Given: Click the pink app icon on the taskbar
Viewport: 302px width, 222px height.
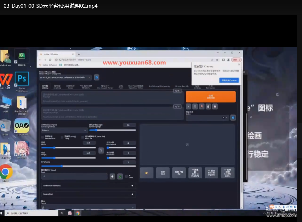Looking at the screenshot, I should 70,213.
